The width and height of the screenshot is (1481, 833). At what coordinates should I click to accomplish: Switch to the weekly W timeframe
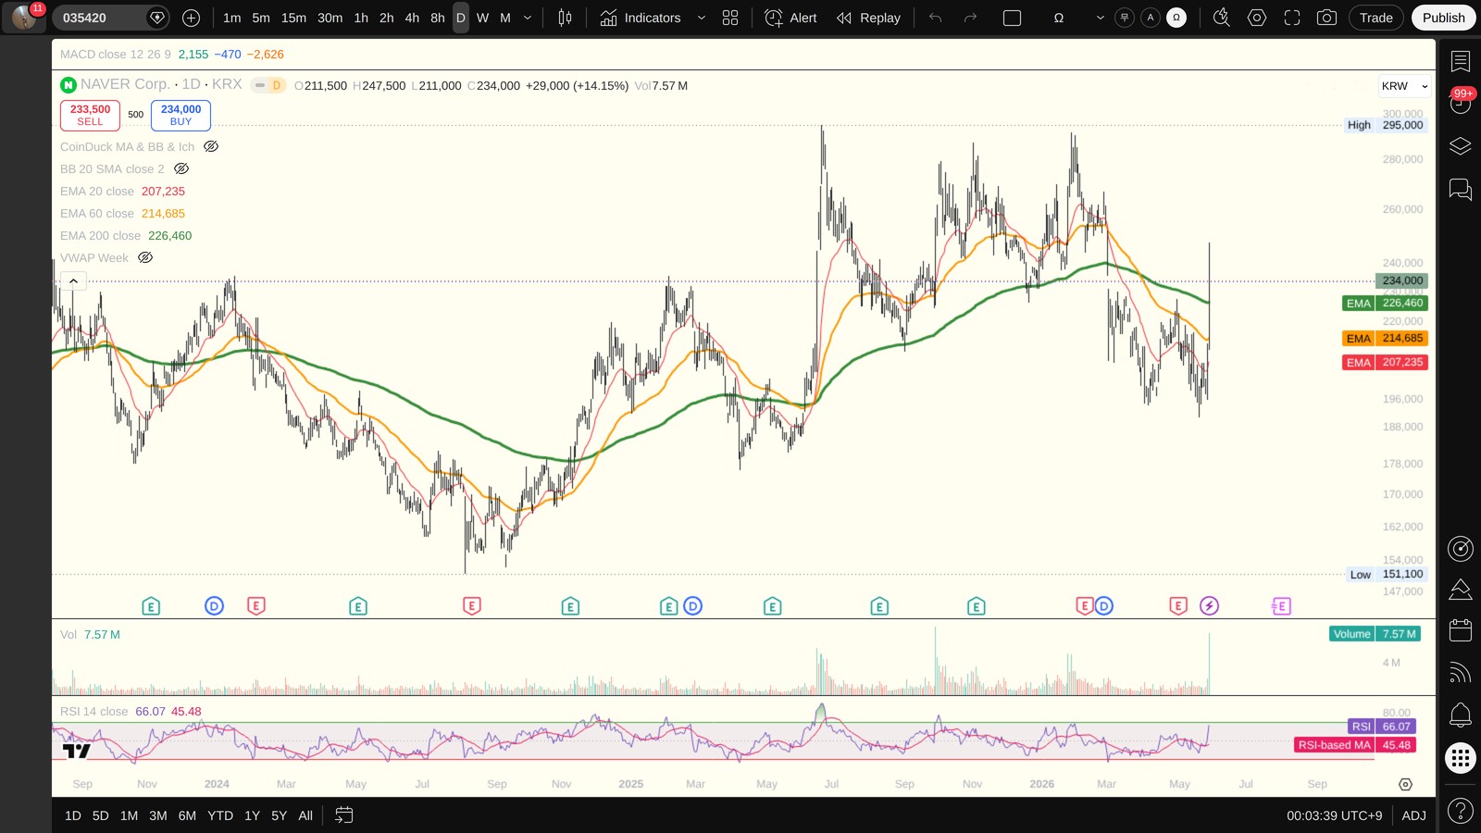click(x=482, y=18)
